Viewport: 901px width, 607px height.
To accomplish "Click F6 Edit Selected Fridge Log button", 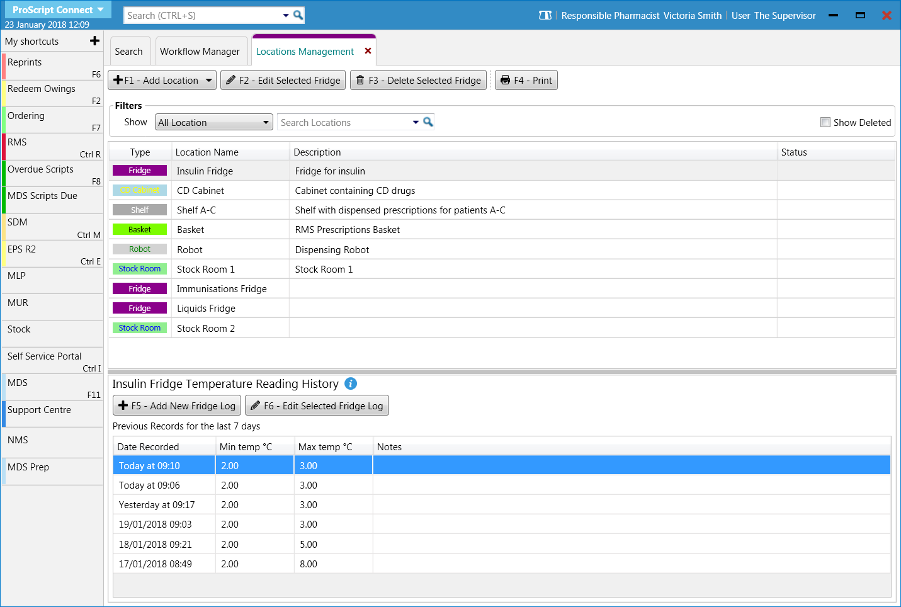I will 317,406.
